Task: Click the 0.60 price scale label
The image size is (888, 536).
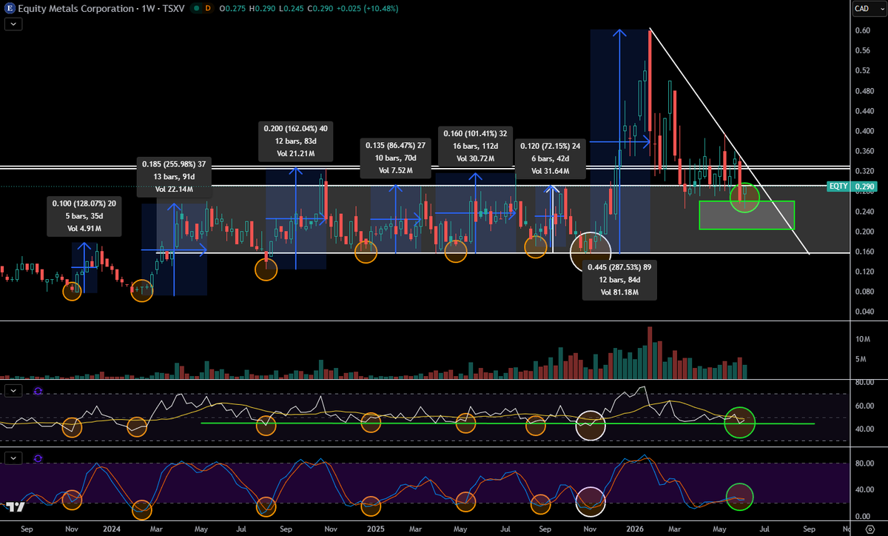Action: 862,30
